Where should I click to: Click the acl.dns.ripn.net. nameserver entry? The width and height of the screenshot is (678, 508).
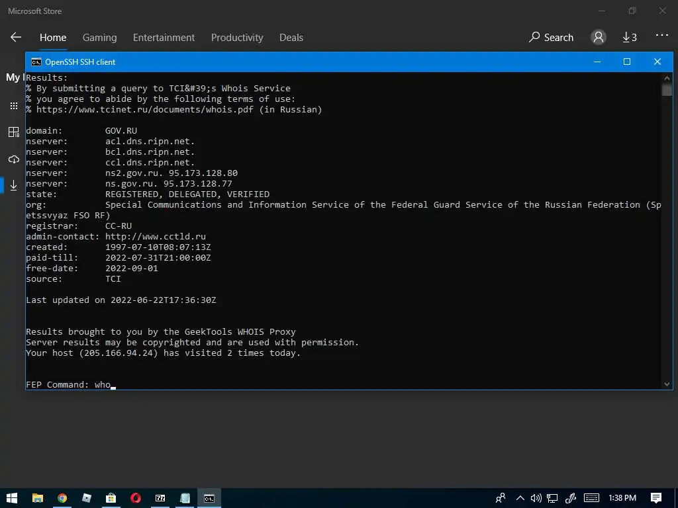150,142
